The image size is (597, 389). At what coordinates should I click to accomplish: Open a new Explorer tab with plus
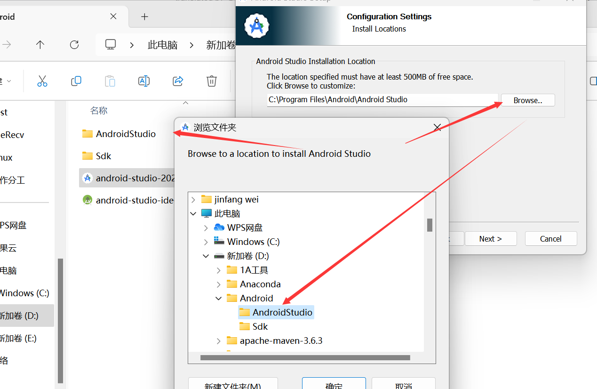point(144,17)
